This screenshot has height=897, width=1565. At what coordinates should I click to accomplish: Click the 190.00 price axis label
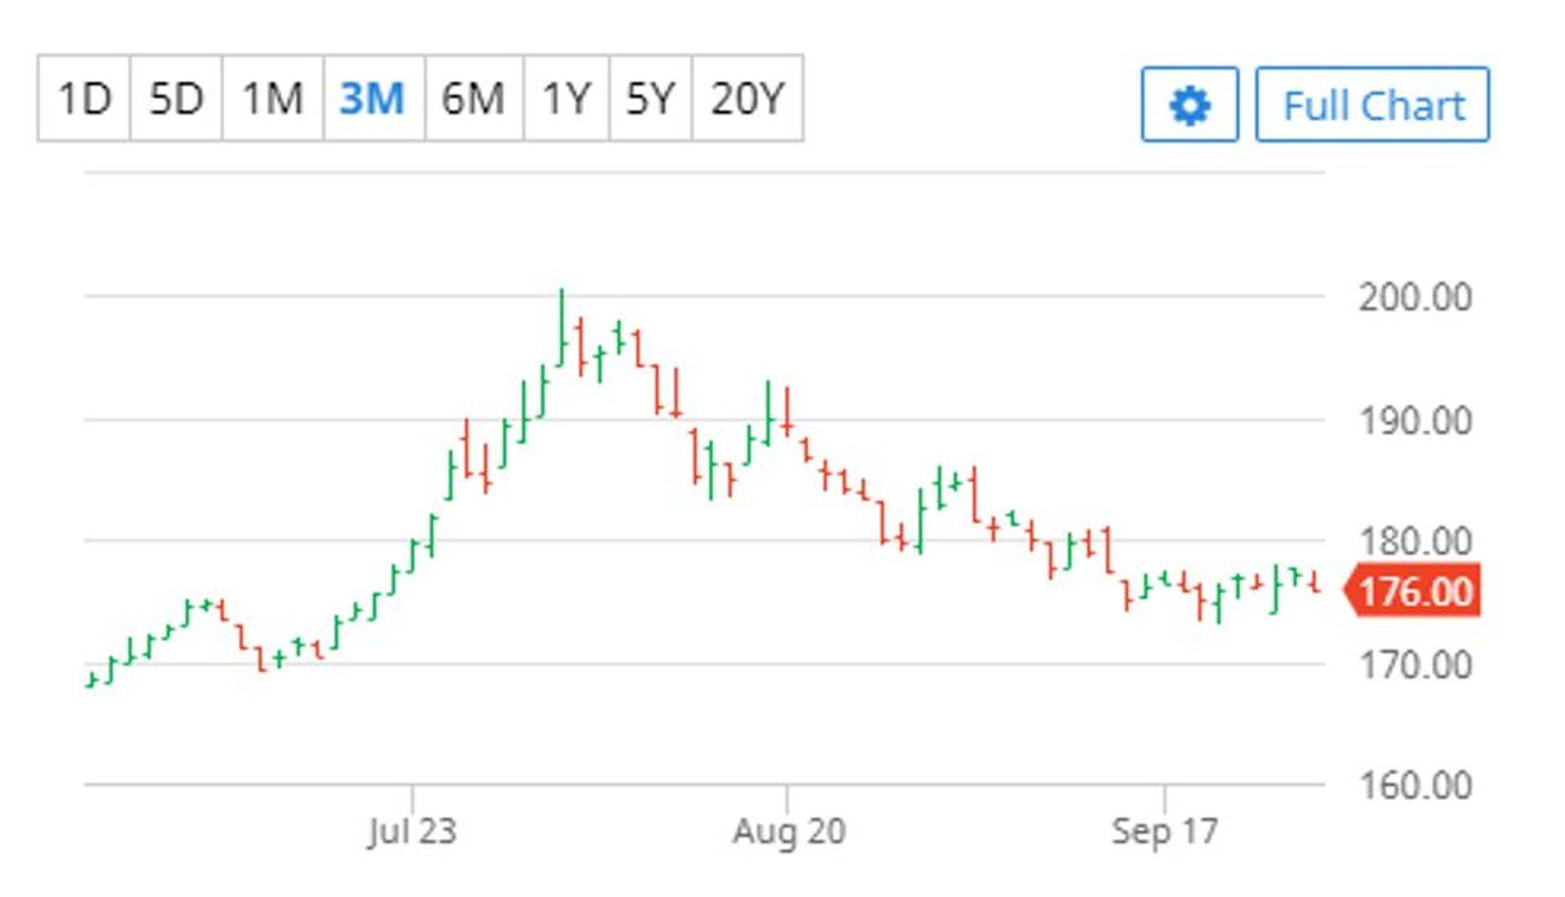tap(1415, 421)
